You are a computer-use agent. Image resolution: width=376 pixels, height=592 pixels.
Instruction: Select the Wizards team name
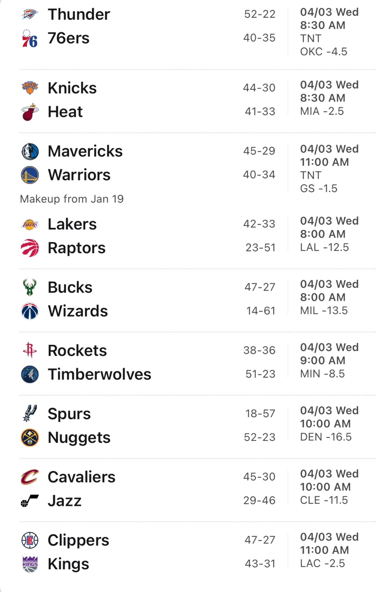78,311
